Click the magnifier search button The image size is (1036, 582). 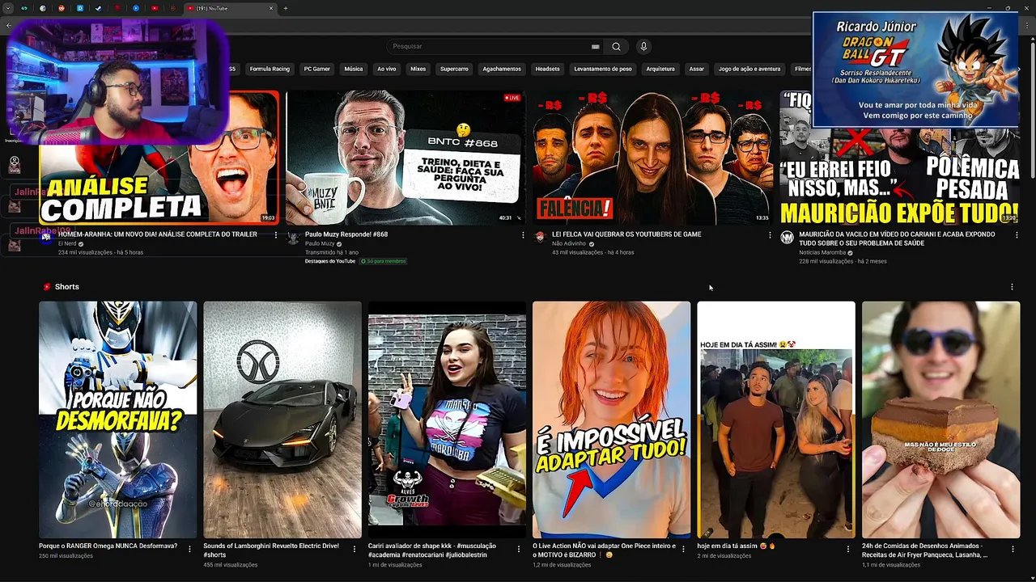[616, 47]
